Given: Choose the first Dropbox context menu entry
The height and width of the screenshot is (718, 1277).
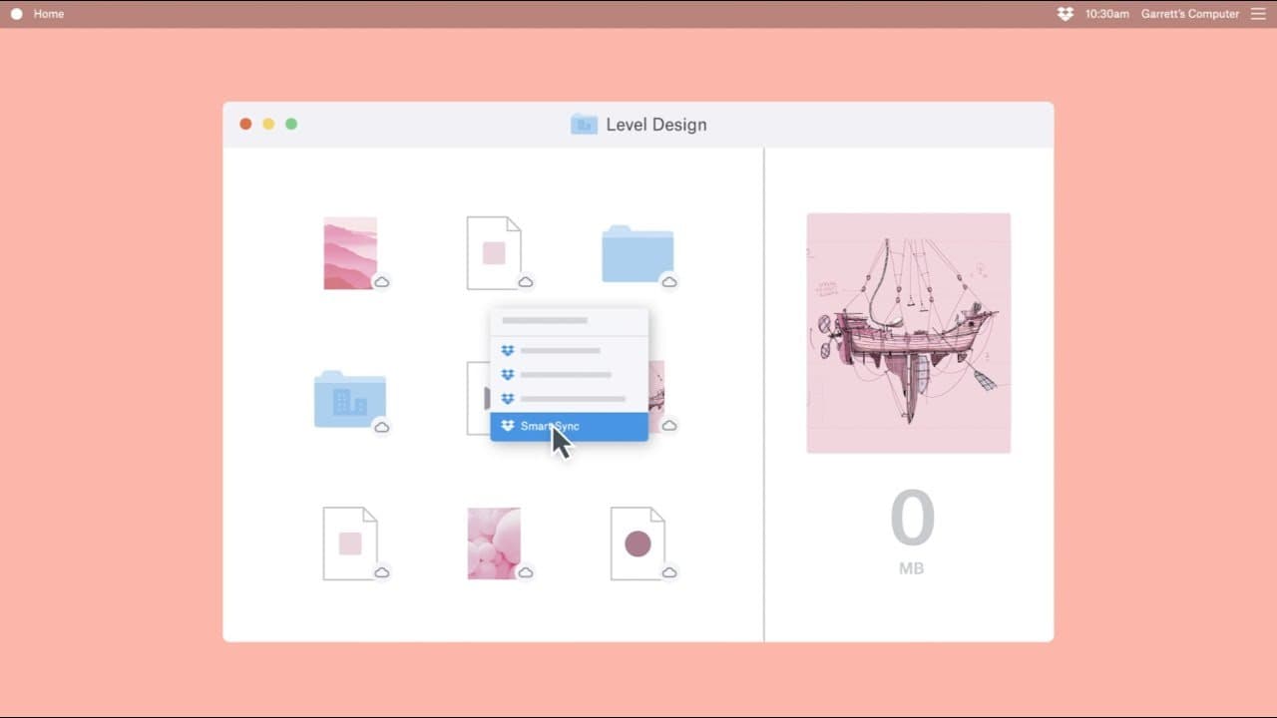Looking at the screenshot, I should click(x=569, y=351).
